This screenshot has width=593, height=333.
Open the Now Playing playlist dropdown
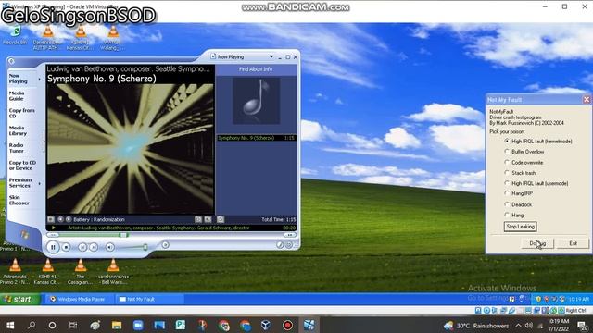[271, 56]
